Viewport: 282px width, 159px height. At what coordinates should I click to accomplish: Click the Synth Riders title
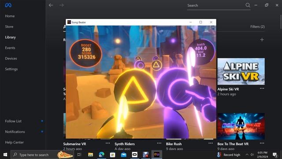point(124,144)
